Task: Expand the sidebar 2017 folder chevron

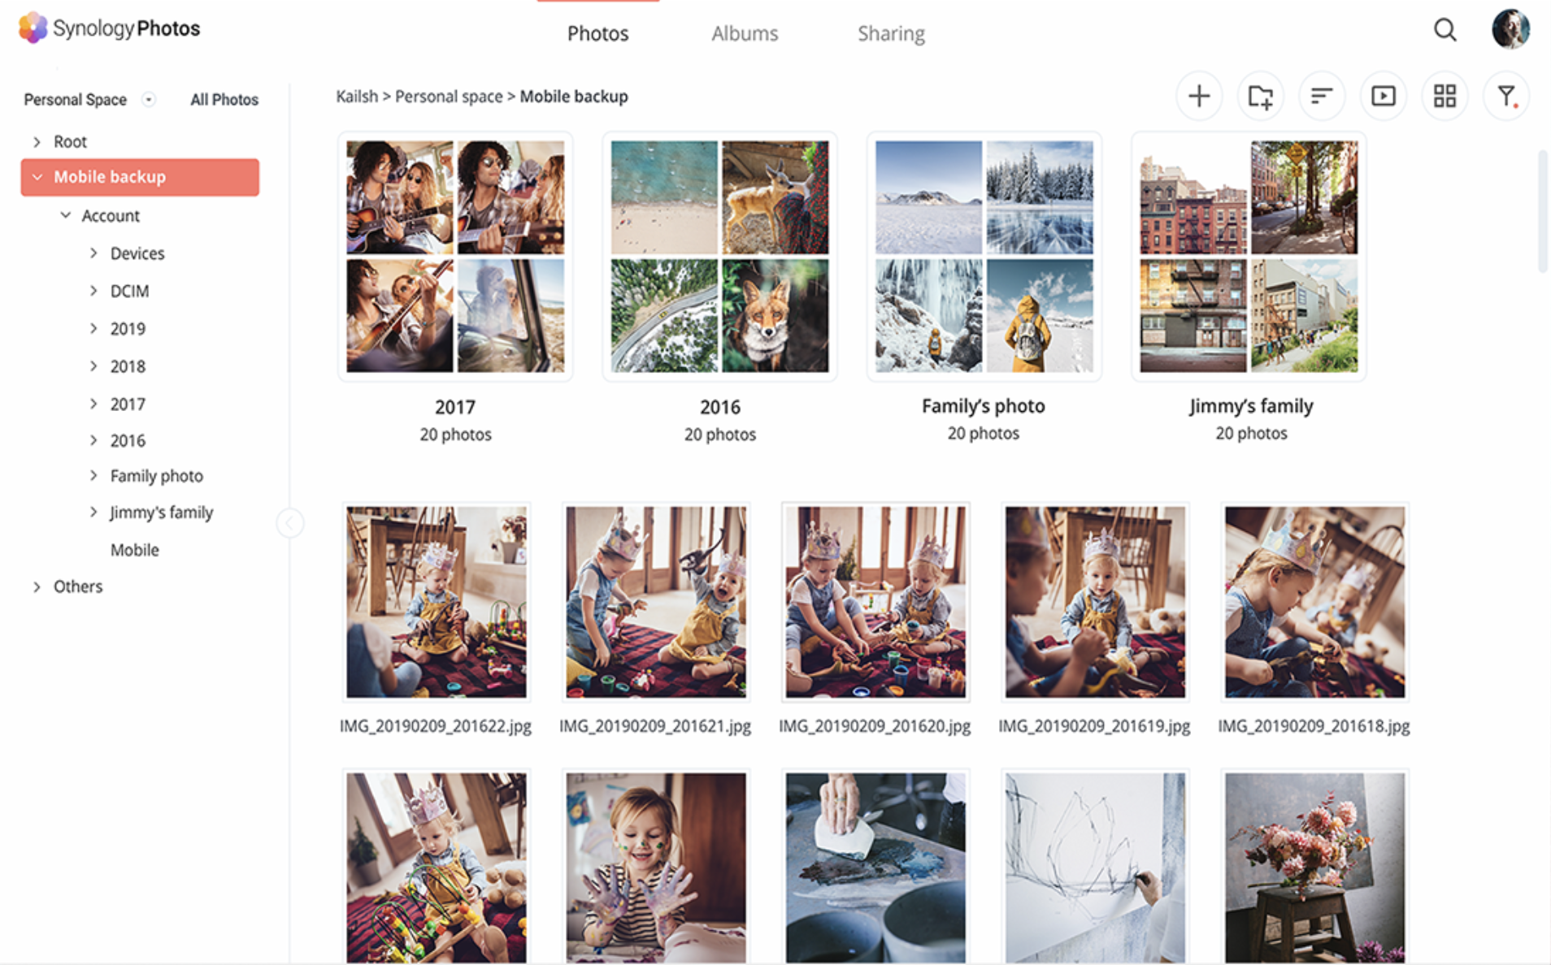Action: [93, 403]
